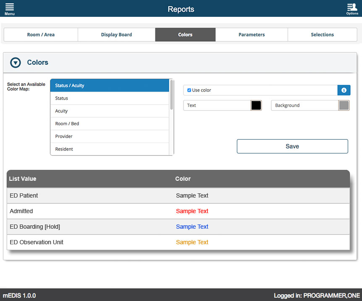The width and height of the screenshot is (362, 301).
Task: Open the Selections tab
Action: pyautogui.click(x=322, y=34)
